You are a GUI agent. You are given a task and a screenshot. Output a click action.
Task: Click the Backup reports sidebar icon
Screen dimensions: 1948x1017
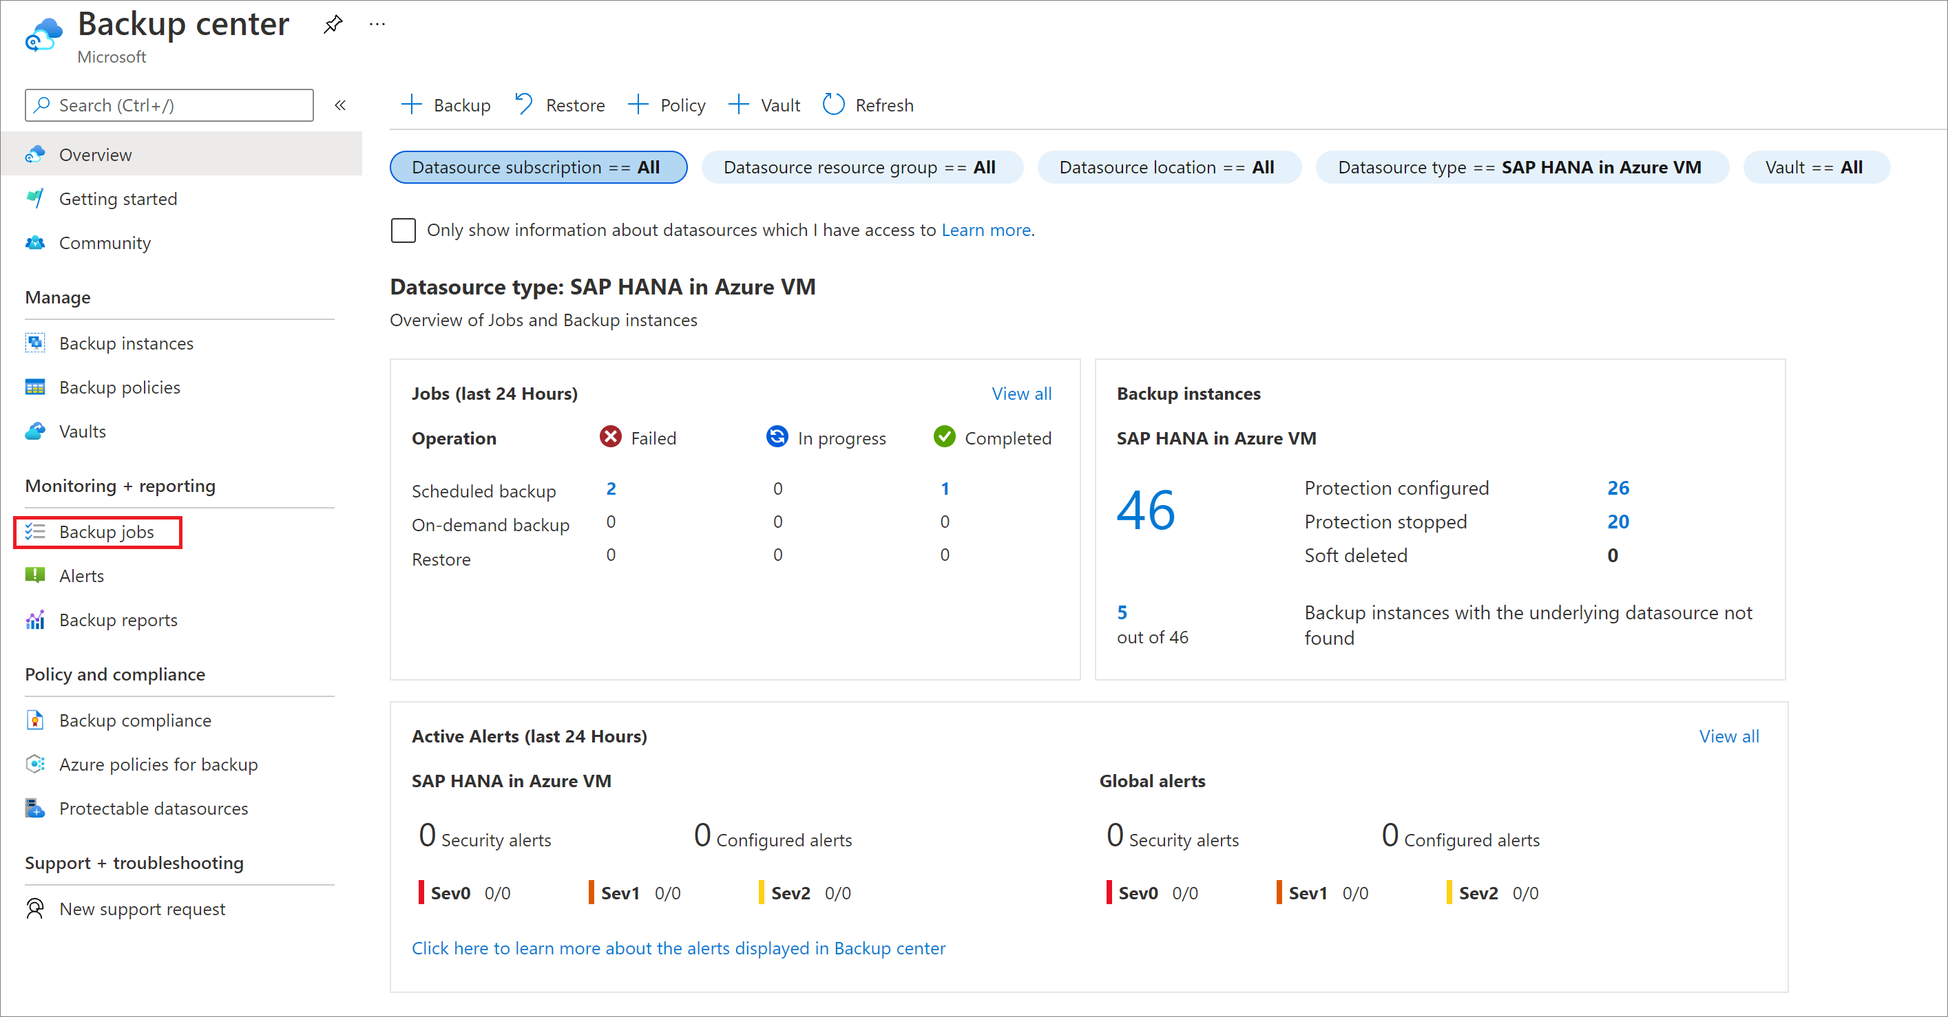tap(34, 619)
